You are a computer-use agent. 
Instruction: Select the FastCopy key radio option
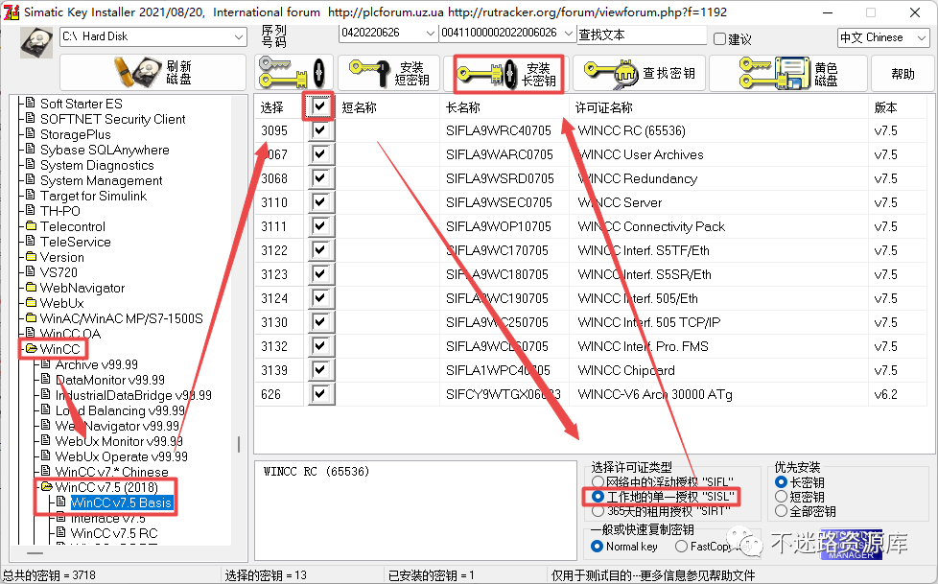click(681, 547)
